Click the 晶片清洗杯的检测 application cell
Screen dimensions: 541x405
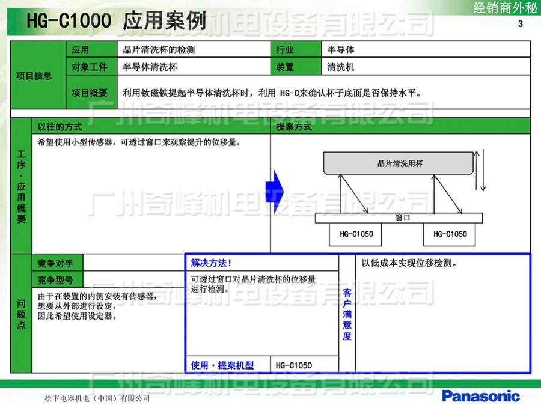coord(194,50)
